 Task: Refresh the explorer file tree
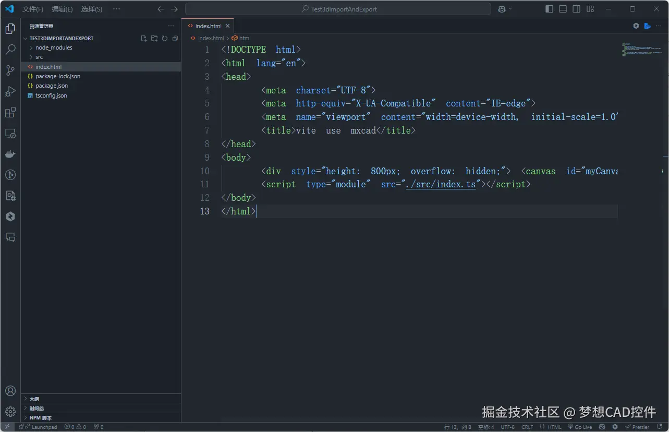165,38
